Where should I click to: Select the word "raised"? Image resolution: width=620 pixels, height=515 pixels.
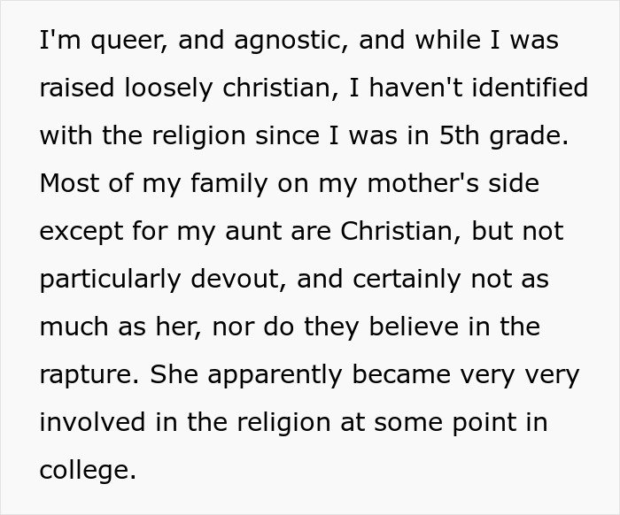(73, 88)
